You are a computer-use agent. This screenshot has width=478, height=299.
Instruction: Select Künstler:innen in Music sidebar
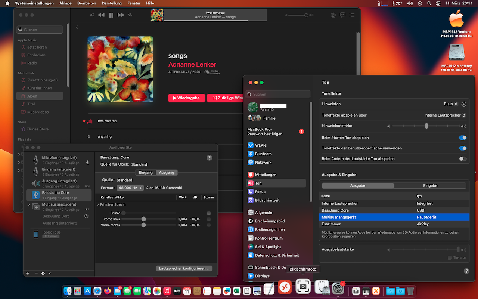pos(40,88)
